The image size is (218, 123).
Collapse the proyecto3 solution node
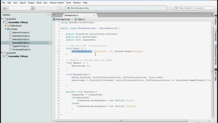(x=2, y=19)
